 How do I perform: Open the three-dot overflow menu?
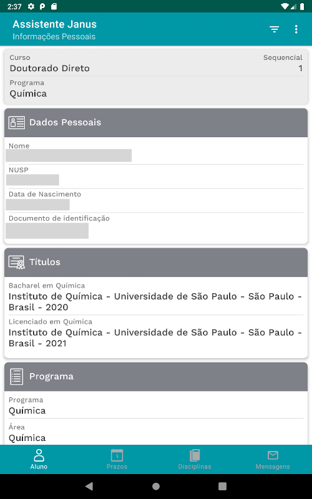point(296,29)
